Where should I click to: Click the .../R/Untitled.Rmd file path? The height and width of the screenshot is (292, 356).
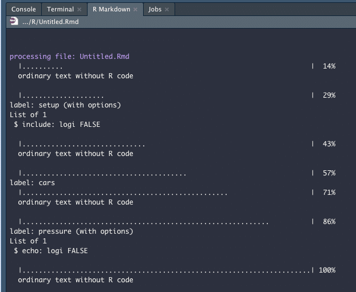click(x=50, y=22)
